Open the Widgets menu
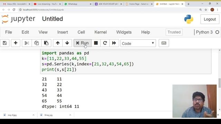The height and width of the screenshot is (124, 221). click(x=124, y=32)
